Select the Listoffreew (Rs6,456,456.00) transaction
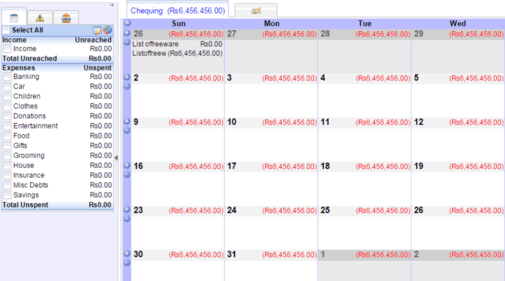This screenshot has height=281, width=505. point(177,53)
